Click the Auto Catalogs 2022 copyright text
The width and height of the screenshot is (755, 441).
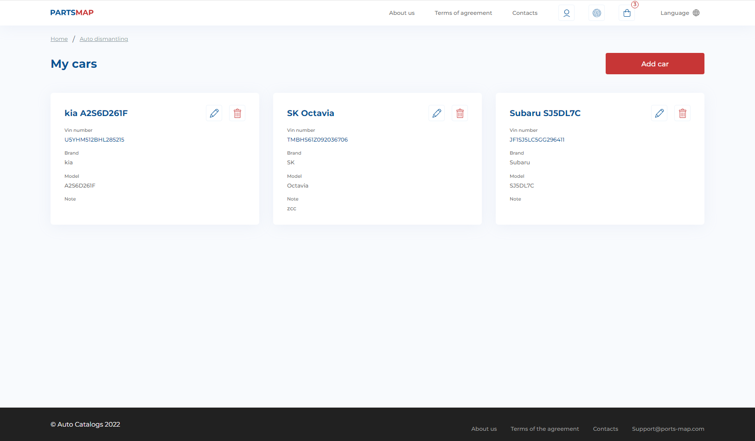(85, 424)
